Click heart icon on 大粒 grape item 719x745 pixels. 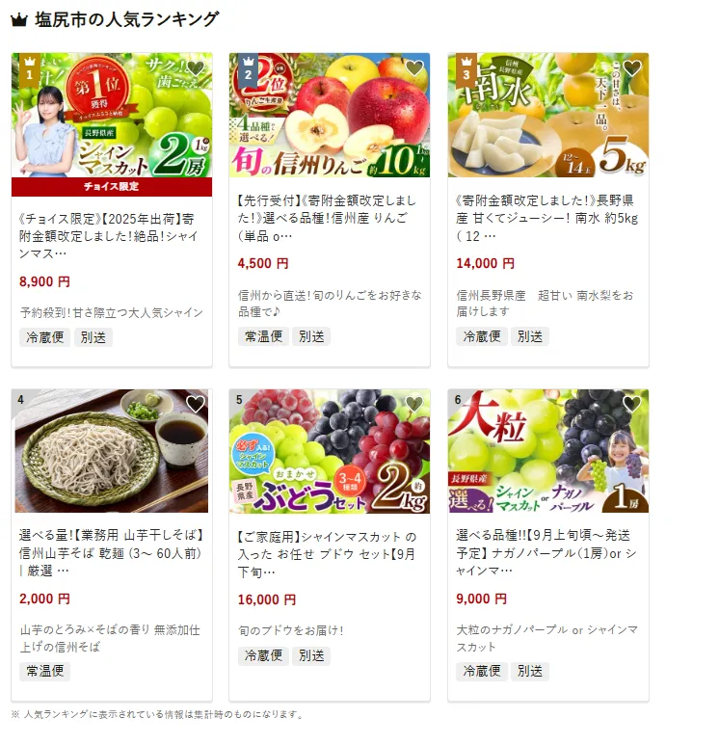[632, 404]
